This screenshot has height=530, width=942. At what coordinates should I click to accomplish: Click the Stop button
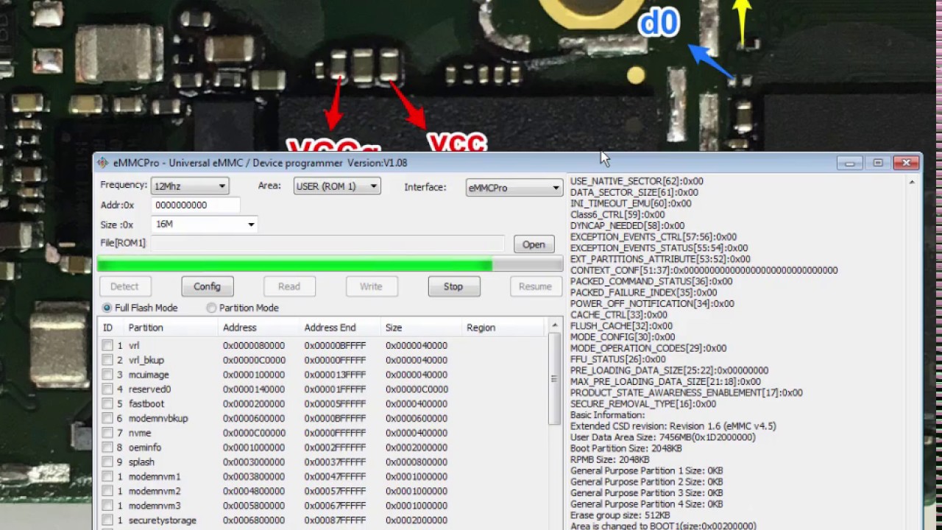pos(453,286)
